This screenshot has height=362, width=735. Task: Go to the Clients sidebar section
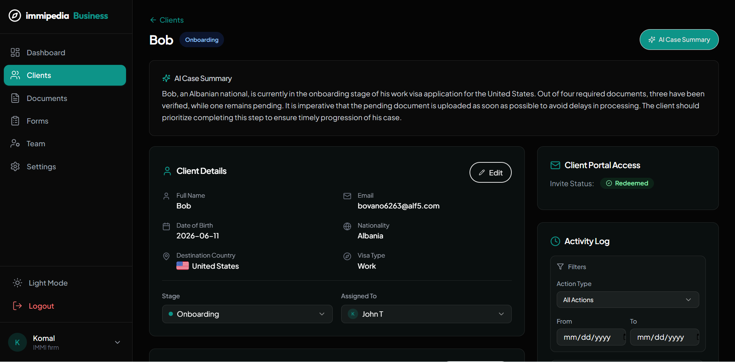click(x=65, y=75)
